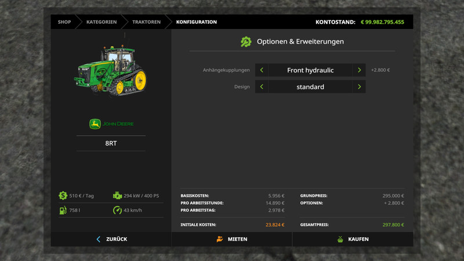Switch to previous Design option

[262, 87]
